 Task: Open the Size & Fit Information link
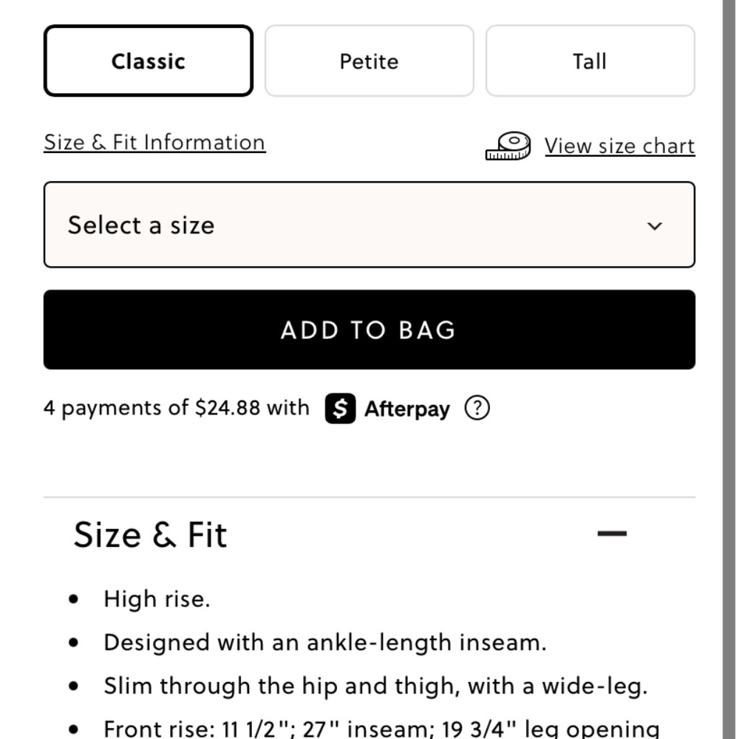click(x=154, y=143)
